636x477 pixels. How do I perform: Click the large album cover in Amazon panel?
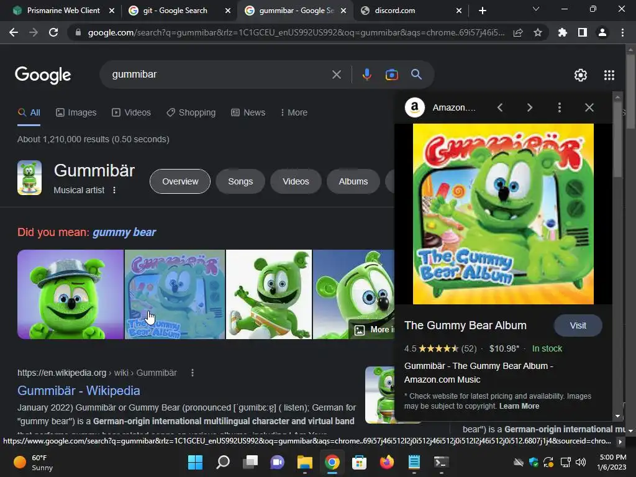(x=503, y=214)
